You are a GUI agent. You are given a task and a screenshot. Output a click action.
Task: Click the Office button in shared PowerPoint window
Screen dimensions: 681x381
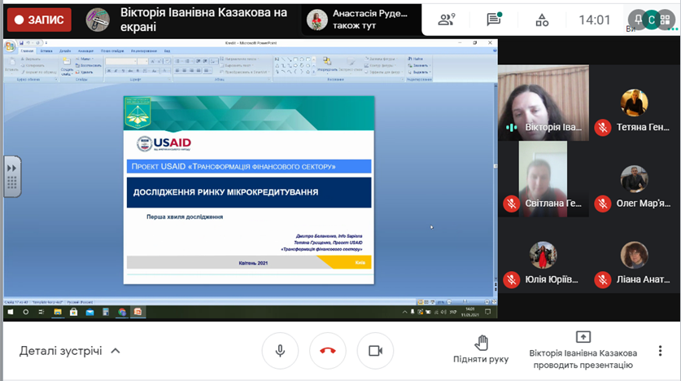(10, 46)
